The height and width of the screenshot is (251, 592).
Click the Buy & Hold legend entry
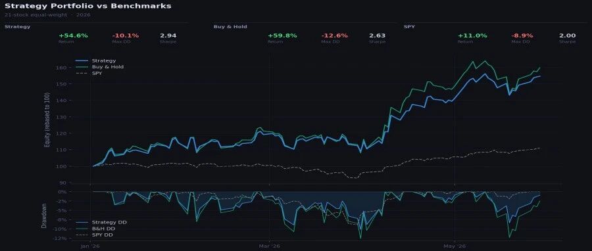(100, 67)
